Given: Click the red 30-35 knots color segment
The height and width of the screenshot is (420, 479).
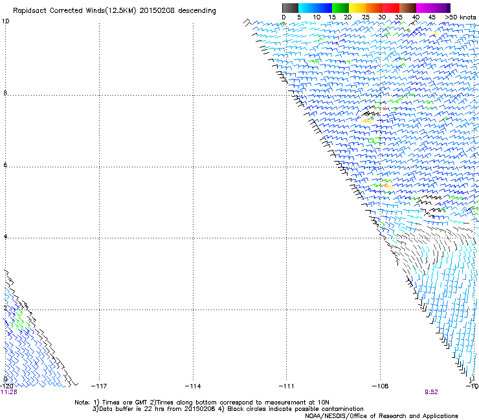Looking at the screenshot, I should coord(391,8).
